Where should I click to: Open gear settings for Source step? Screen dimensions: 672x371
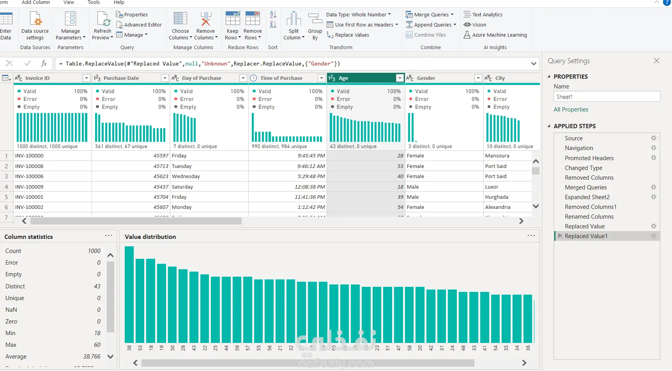tap(654, 138)
